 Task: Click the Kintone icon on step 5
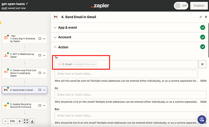pos(6,106)
